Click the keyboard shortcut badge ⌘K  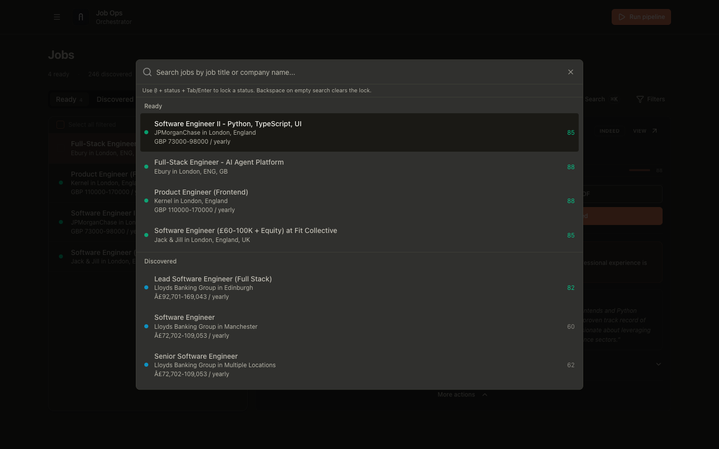tap(614, 99)
